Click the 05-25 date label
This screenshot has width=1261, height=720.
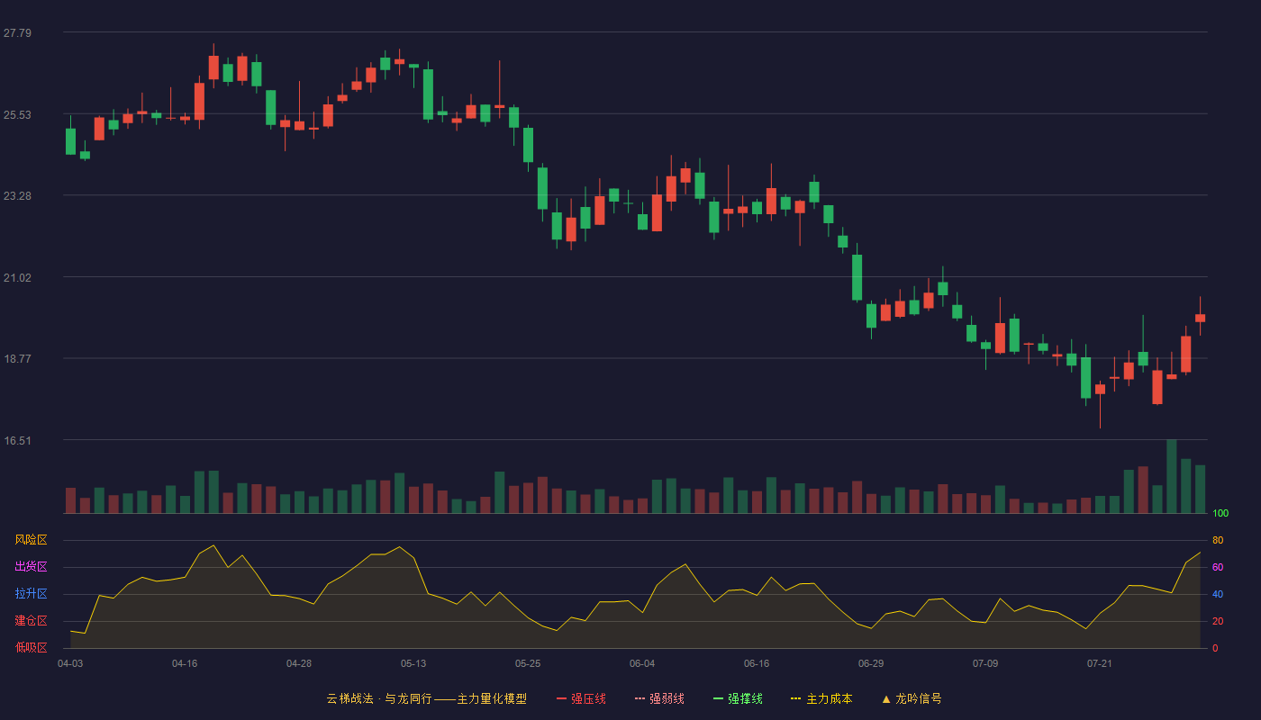528,663
